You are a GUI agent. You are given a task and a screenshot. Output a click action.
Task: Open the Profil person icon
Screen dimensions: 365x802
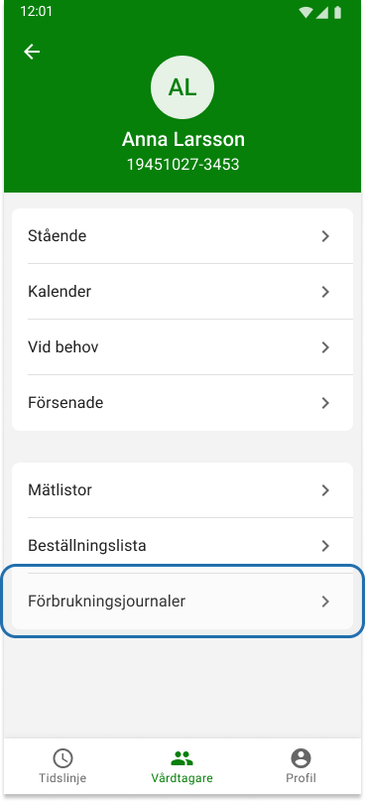(302, 758)
